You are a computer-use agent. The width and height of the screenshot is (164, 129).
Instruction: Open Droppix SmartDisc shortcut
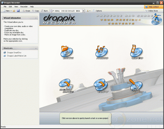[x=14, y=52]
